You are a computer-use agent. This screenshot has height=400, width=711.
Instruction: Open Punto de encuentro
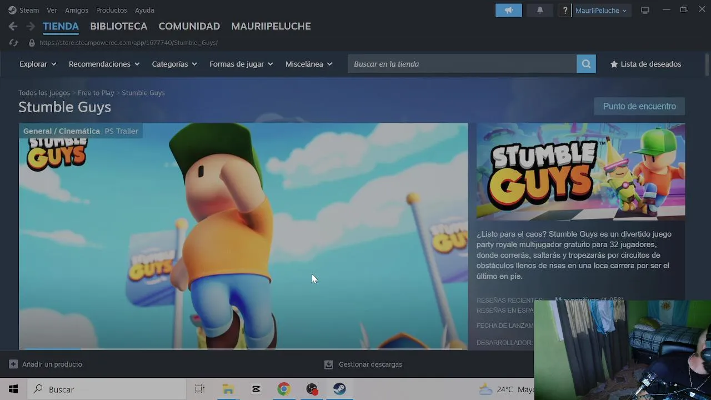(x=639, y=106)
